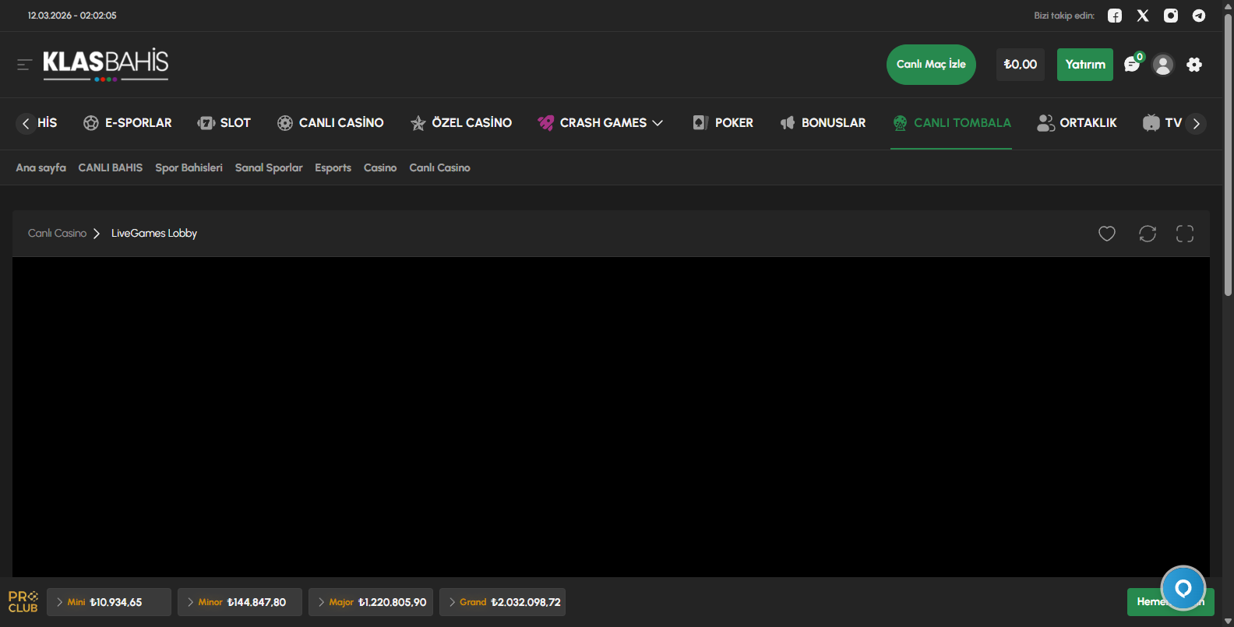Open Spor Bahisleri link

[189, 167]
